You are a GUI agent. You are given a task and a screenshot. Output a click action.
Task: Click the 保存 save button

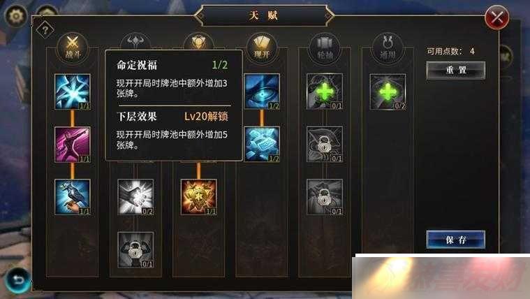[x=456, y=240]
